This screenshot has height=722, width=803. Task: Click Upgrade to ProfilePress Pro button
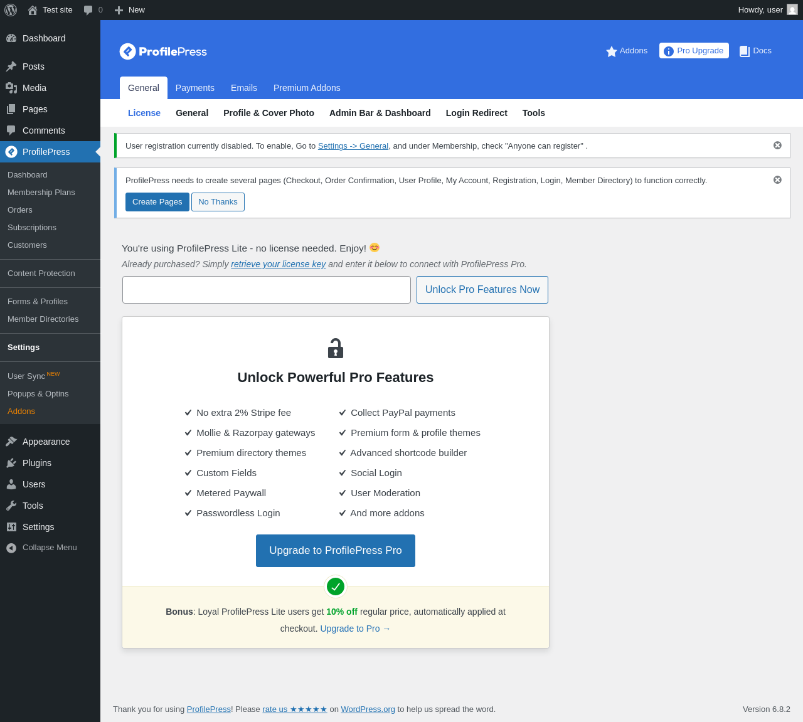(x=336, y=551)
